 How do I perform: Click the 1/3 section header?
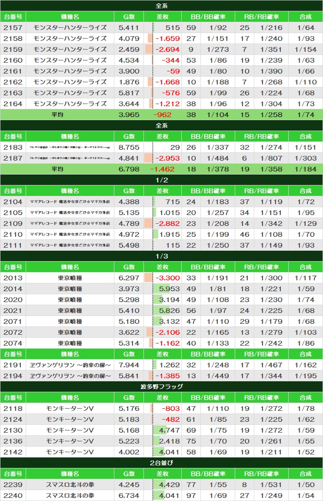pyautogui.click(x=162, y=256)
